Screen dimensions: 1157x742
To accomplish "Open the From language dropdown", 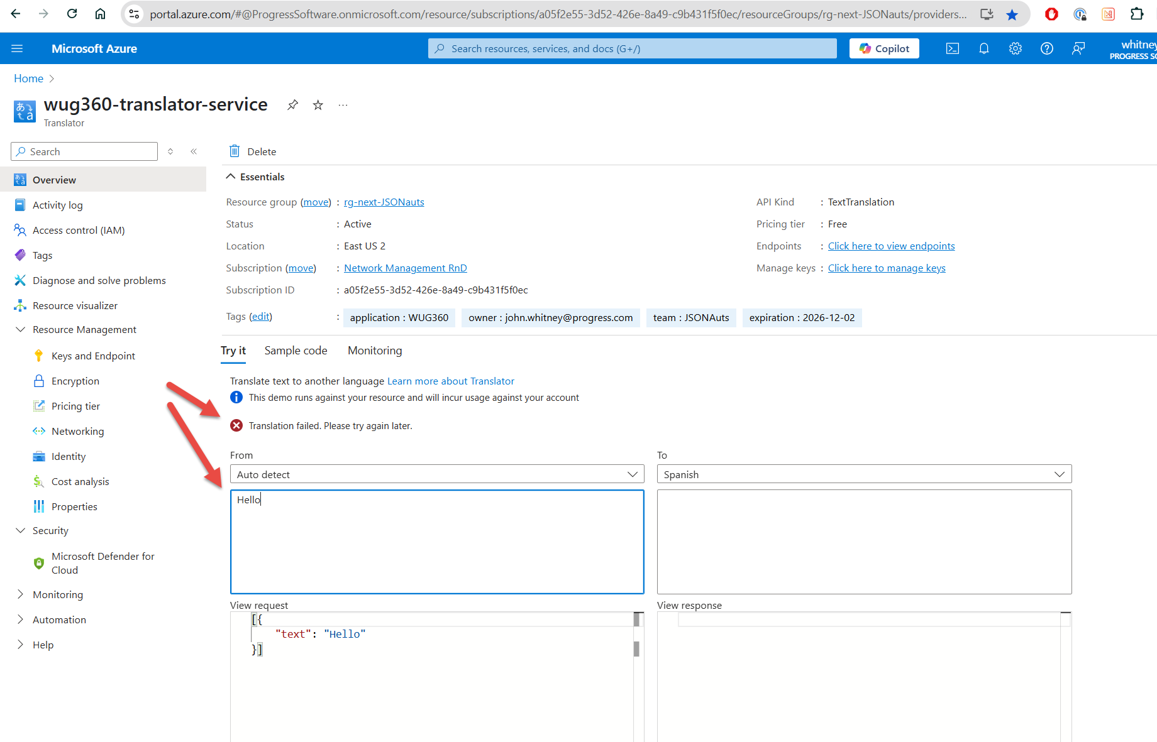I will (437, 474).
